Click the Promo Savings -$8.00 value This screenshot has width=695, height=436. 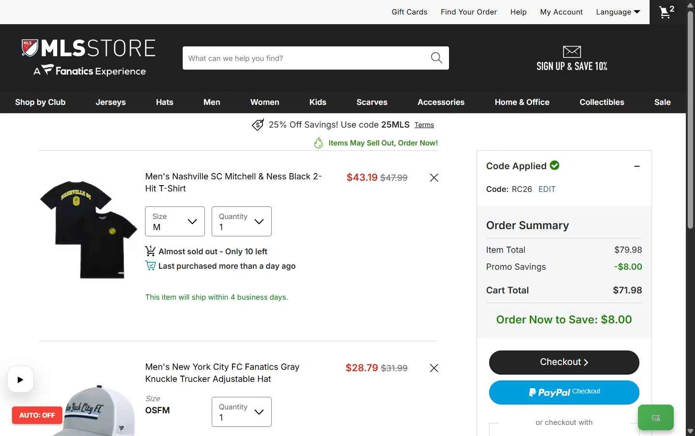[628, 267]
